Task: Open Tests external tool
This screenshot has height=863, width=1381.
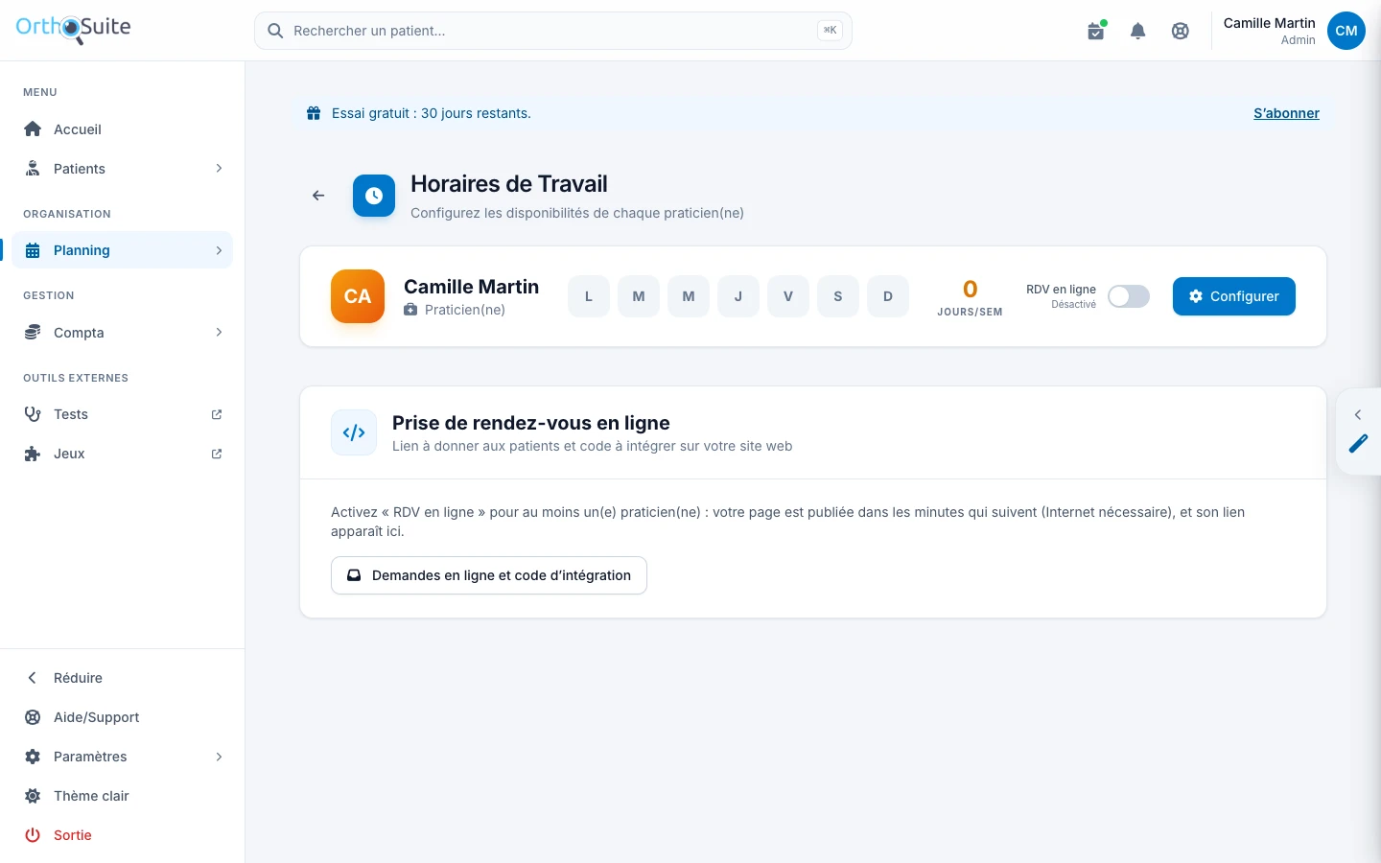Action: pyautogui.click(x=123, y=414)
